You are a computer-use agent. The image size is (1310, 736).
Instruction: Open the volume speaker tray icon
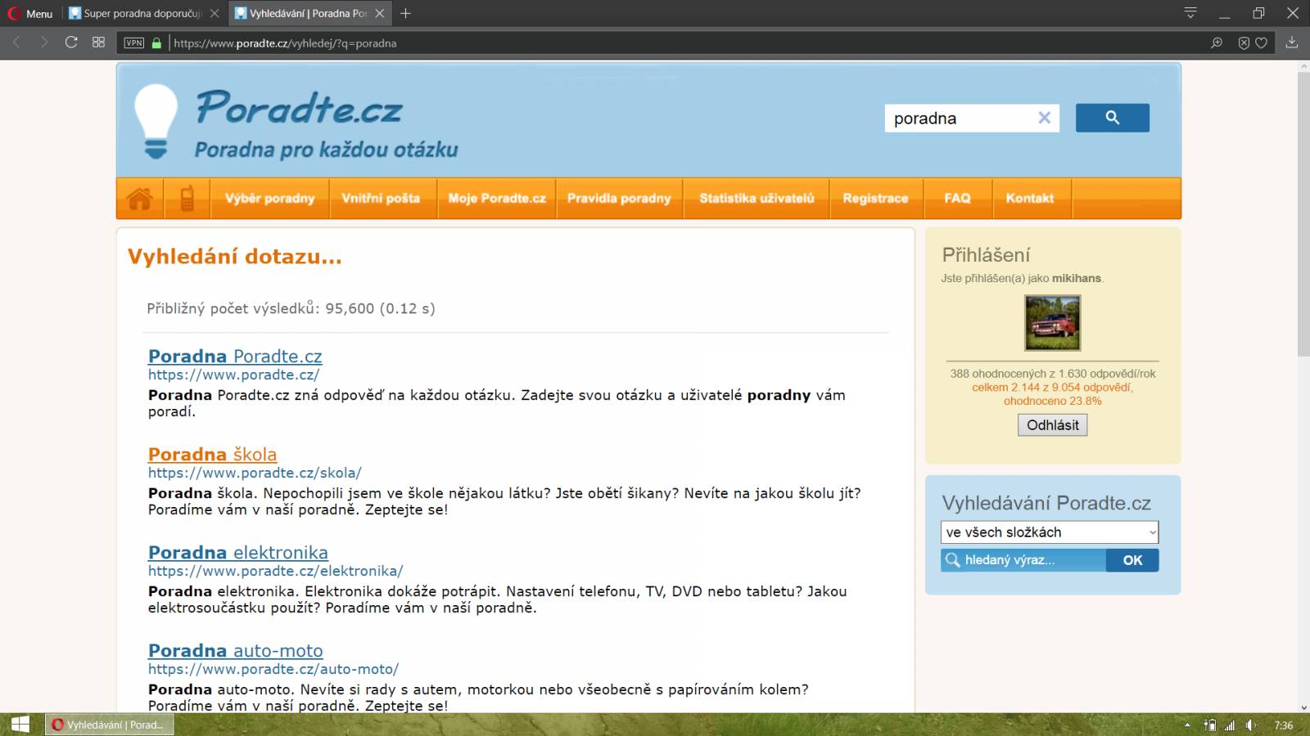pos(1250,725)
